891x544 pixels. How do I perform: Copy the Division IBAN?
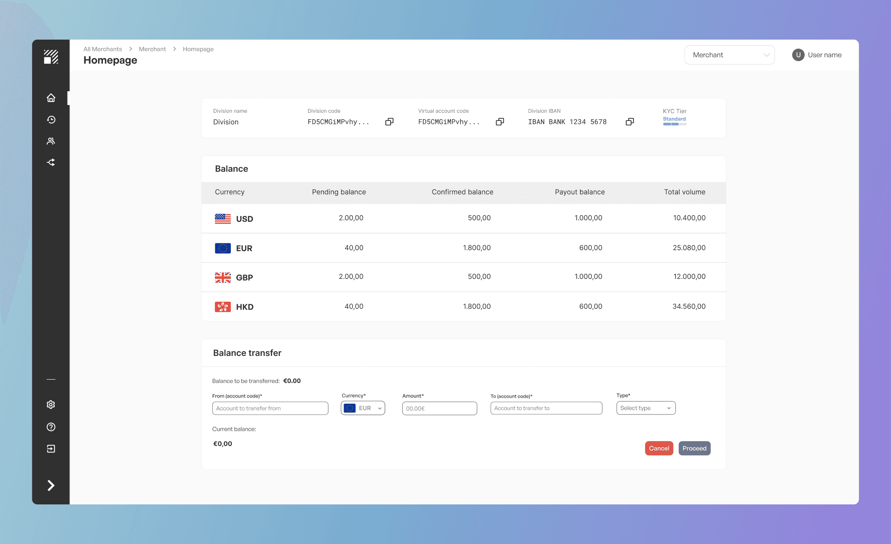[630, 122]
